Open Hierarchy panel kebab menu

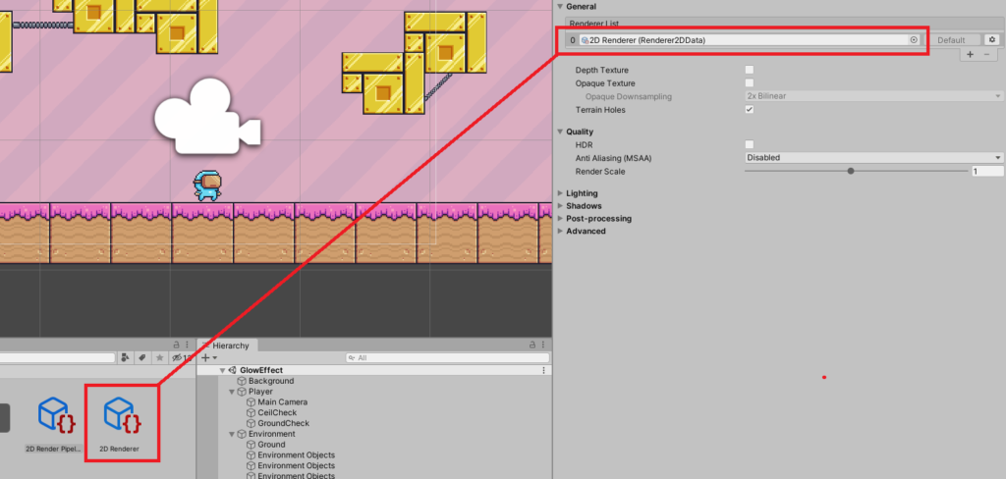click(544, 345)
